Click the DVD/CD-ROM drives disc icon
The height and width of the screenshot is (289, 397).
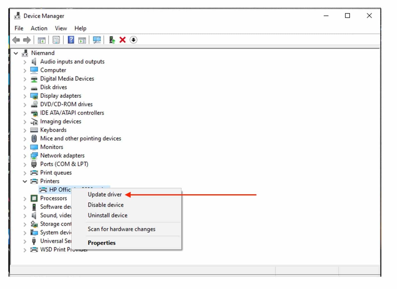coord(34,104)
